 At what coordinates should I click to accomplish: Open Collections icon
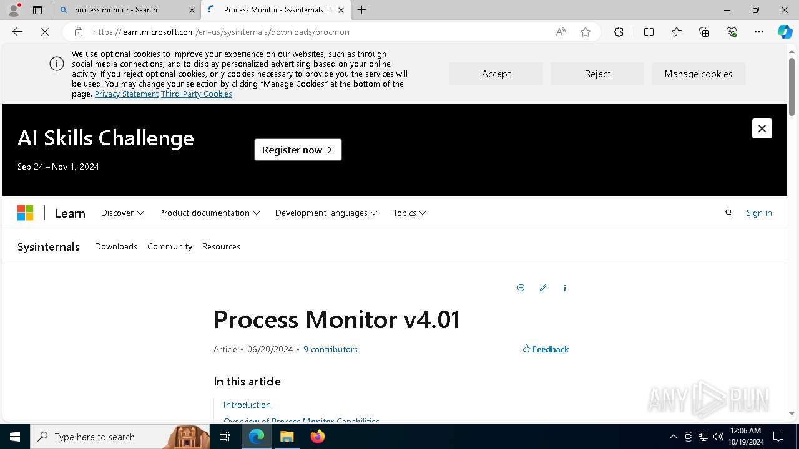click(x=704, y=32)
